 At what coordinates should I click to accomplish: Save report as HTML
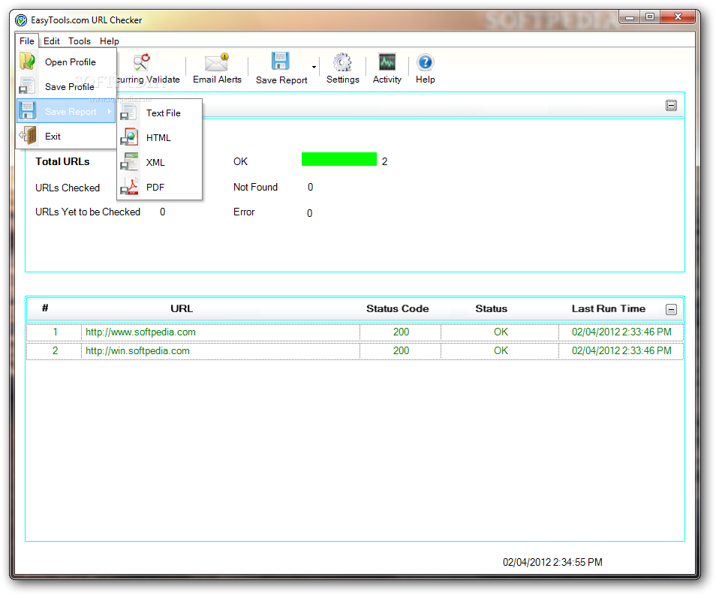[x=160, y=138]
